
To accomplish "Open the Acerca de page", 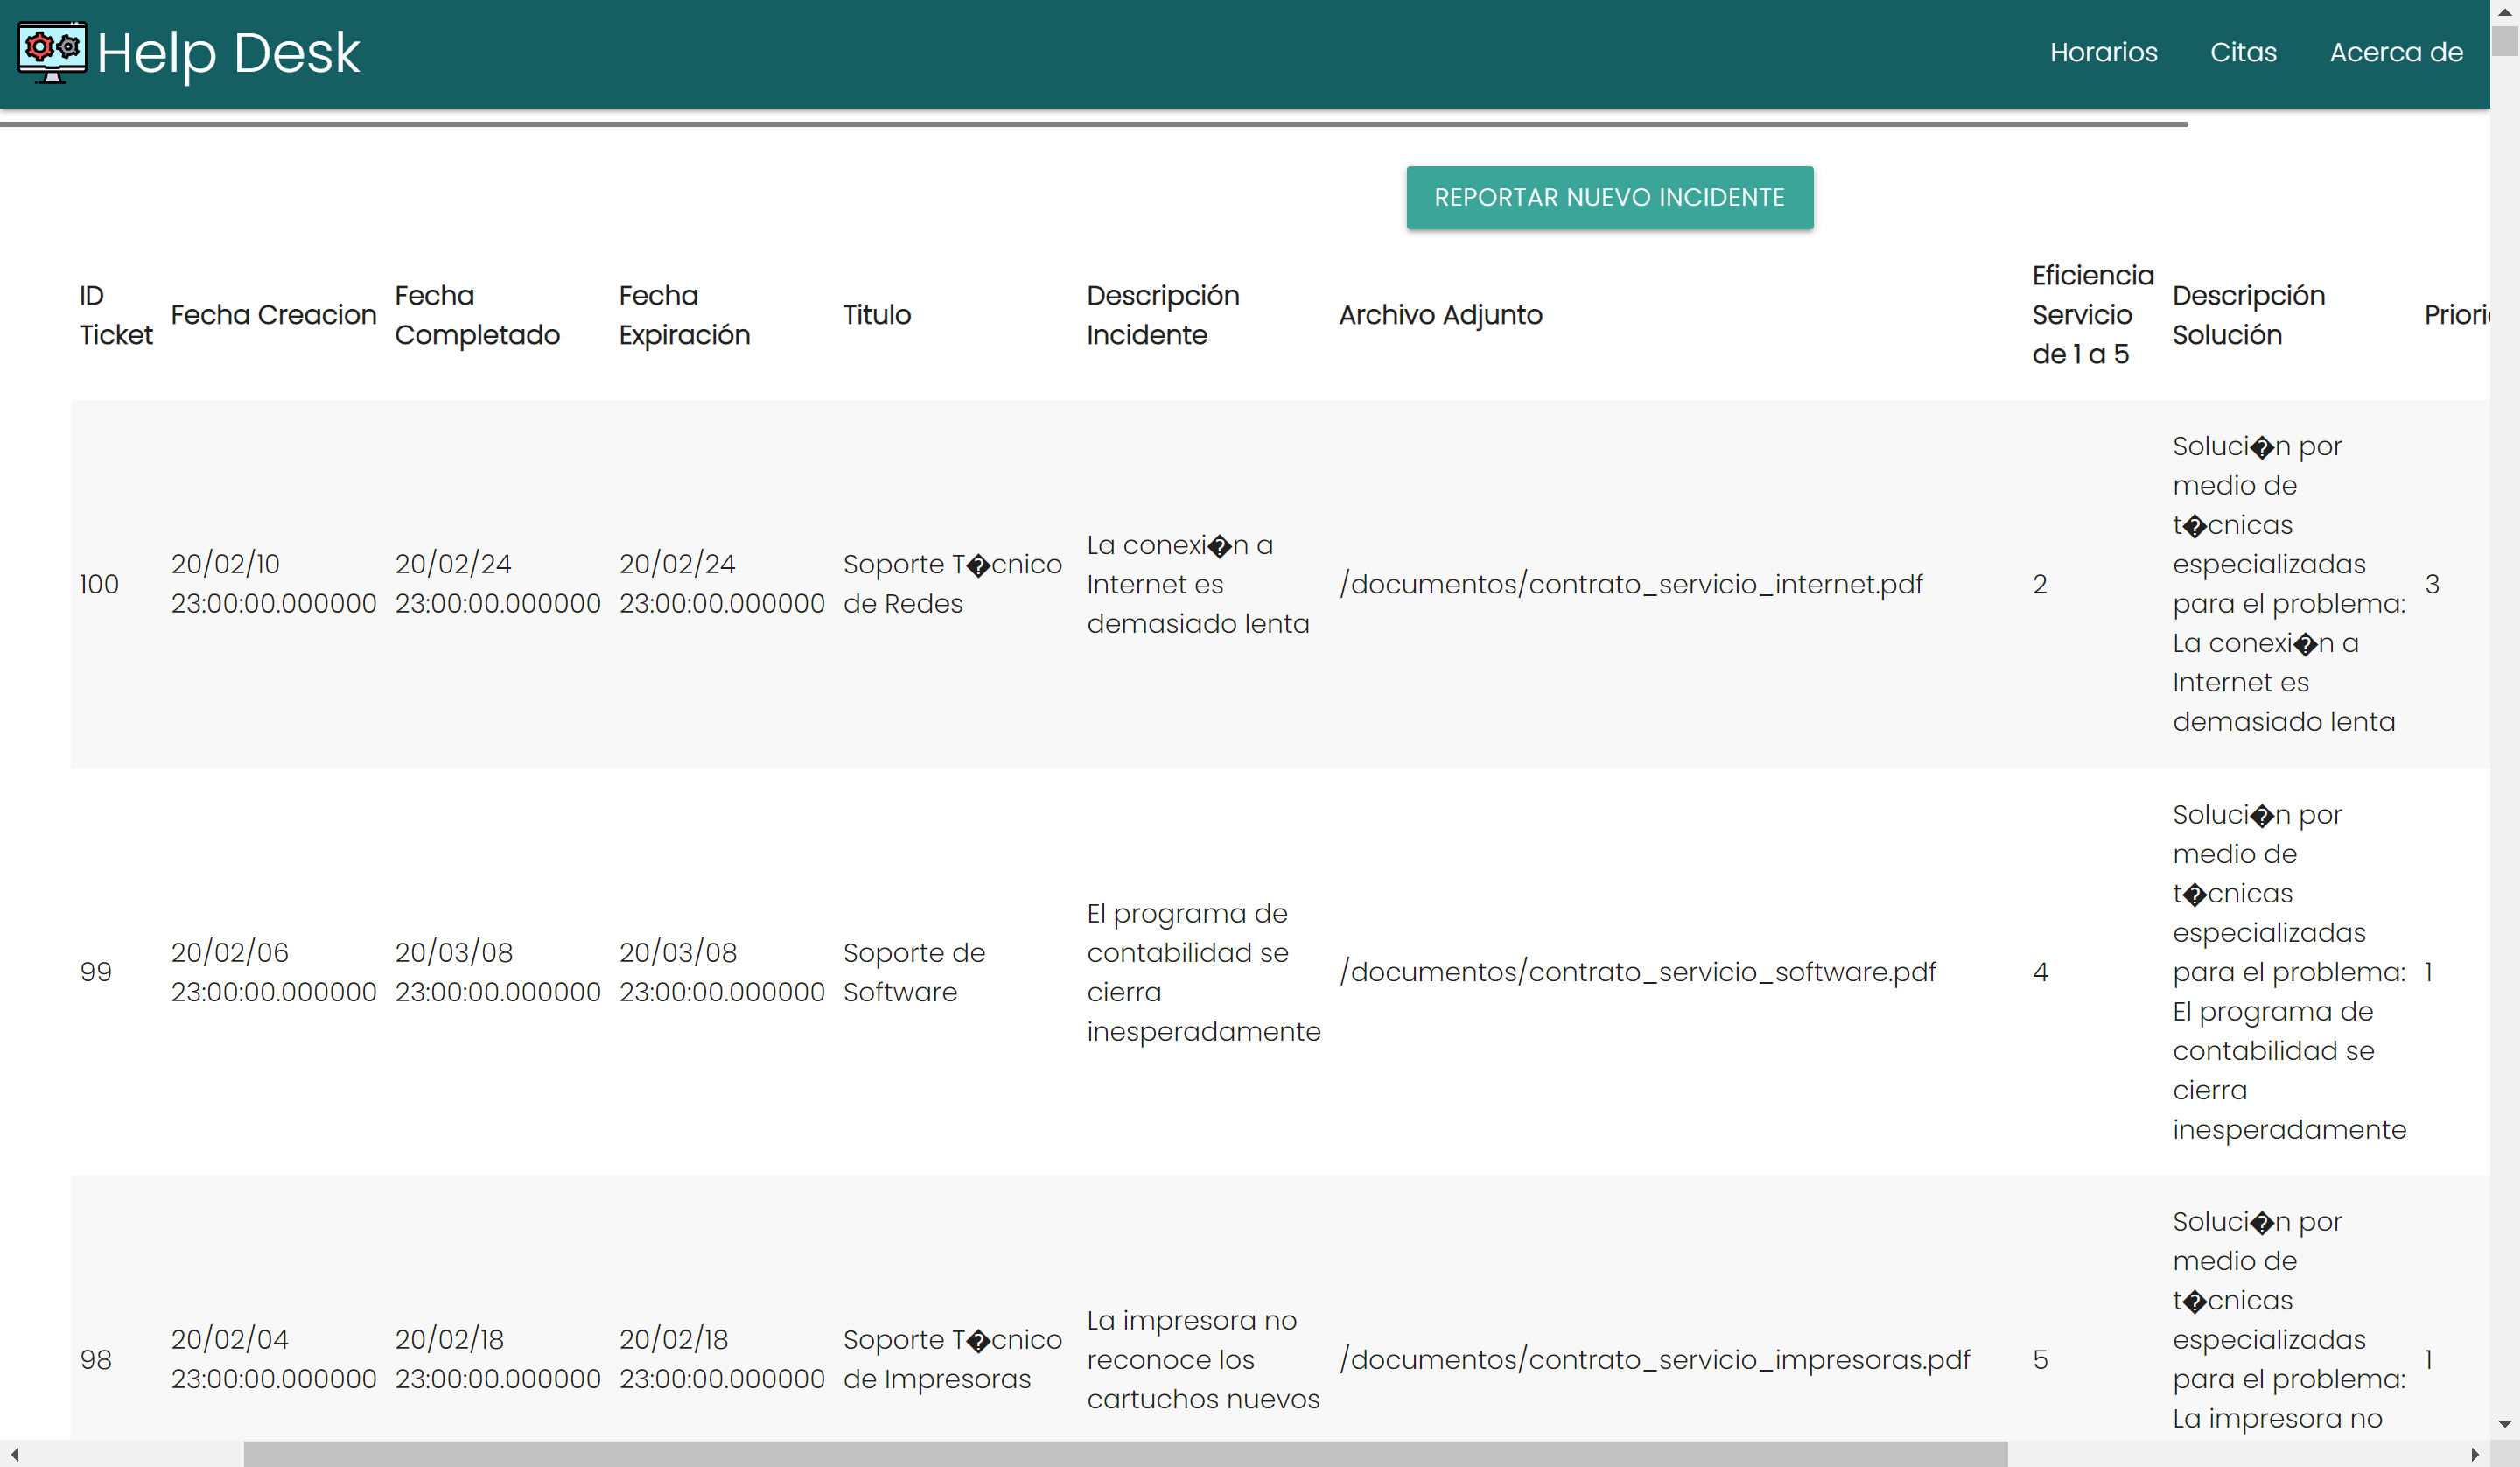I will point(2397,52).
